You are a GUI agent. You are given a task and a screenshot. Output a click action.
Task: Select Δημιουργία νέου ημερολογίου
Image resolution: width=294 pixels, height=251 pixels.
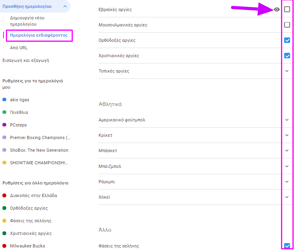(x=27, y=21)
